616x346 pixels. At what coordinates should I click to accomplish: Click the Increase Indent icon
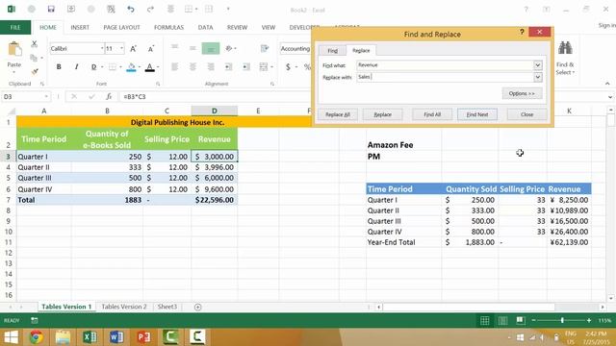[x=246, y=67]
